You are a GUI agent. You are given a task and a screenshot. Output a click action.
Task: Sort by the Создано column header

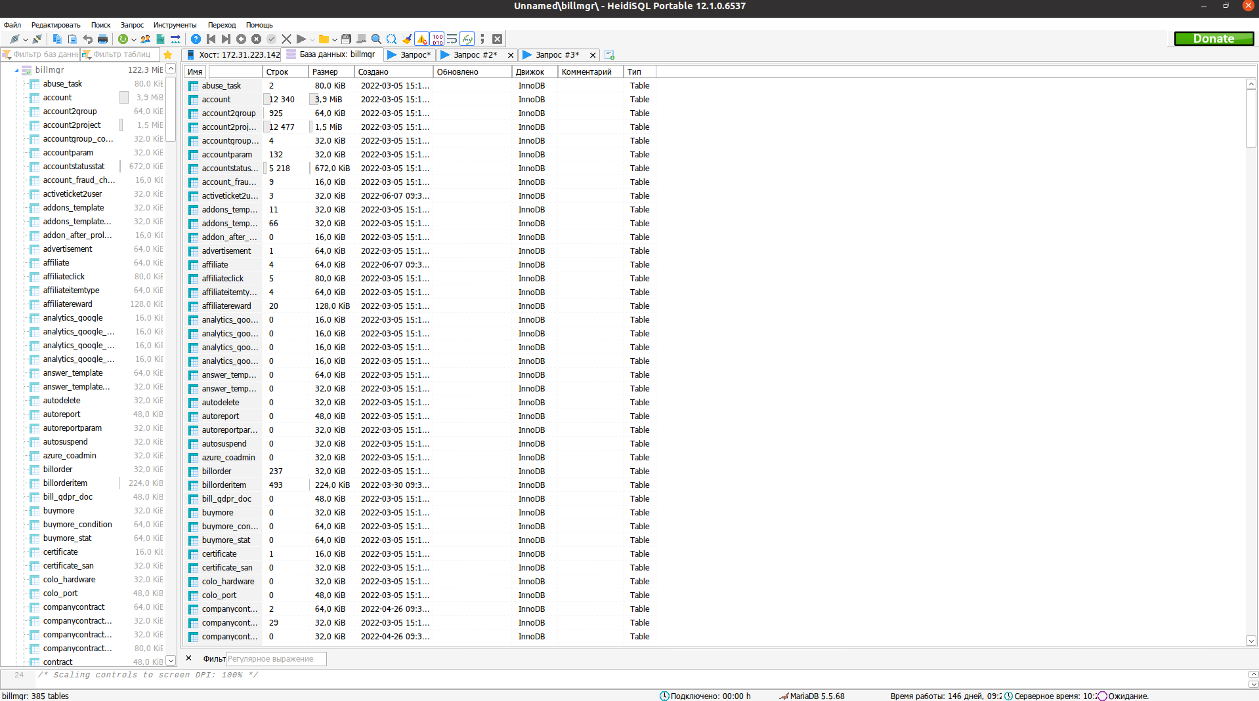(x=394, y=72)
